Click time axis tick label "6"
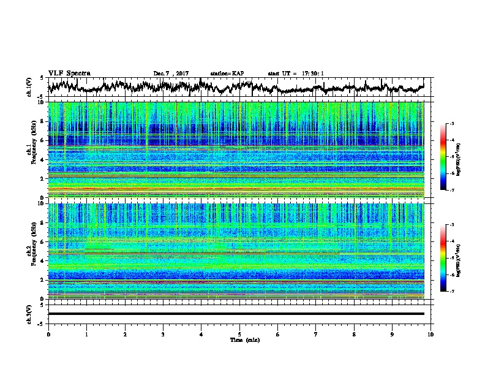Screen dimensions: 485x375 (x=278, y=335)
